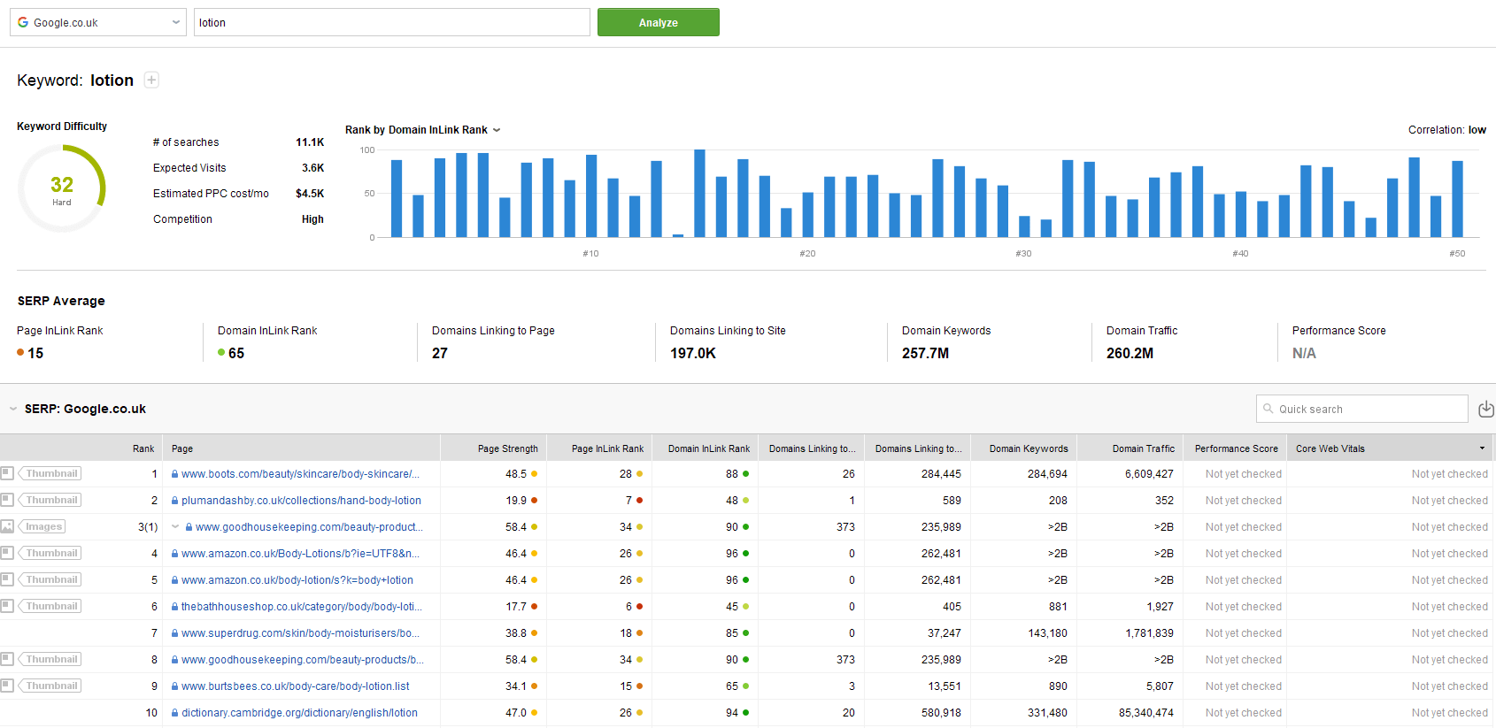This screenshot has width=1496, height=728.
Task: Click the export SERP data icon
Action: click(x=1486, y=409)
